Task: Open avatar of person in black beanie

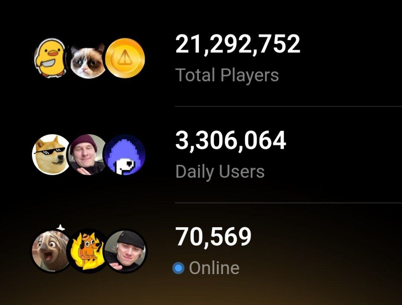Action: point(126,251)
